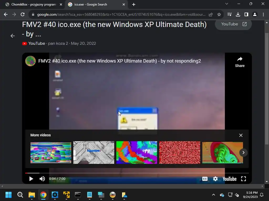Enter fullscreen video mode
Viewport: 269px width, 201px height.
[244, 179]
